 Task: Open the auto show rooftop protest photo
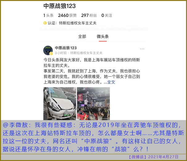(x=93, y=103)
